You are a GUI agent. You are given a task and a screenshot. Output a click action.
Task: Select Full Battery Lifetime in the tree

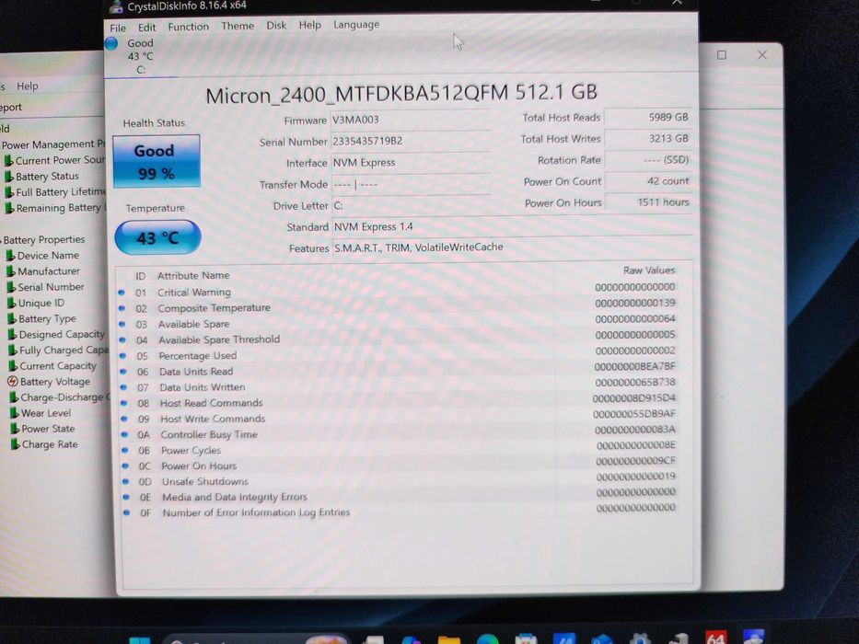coord(60,192)
